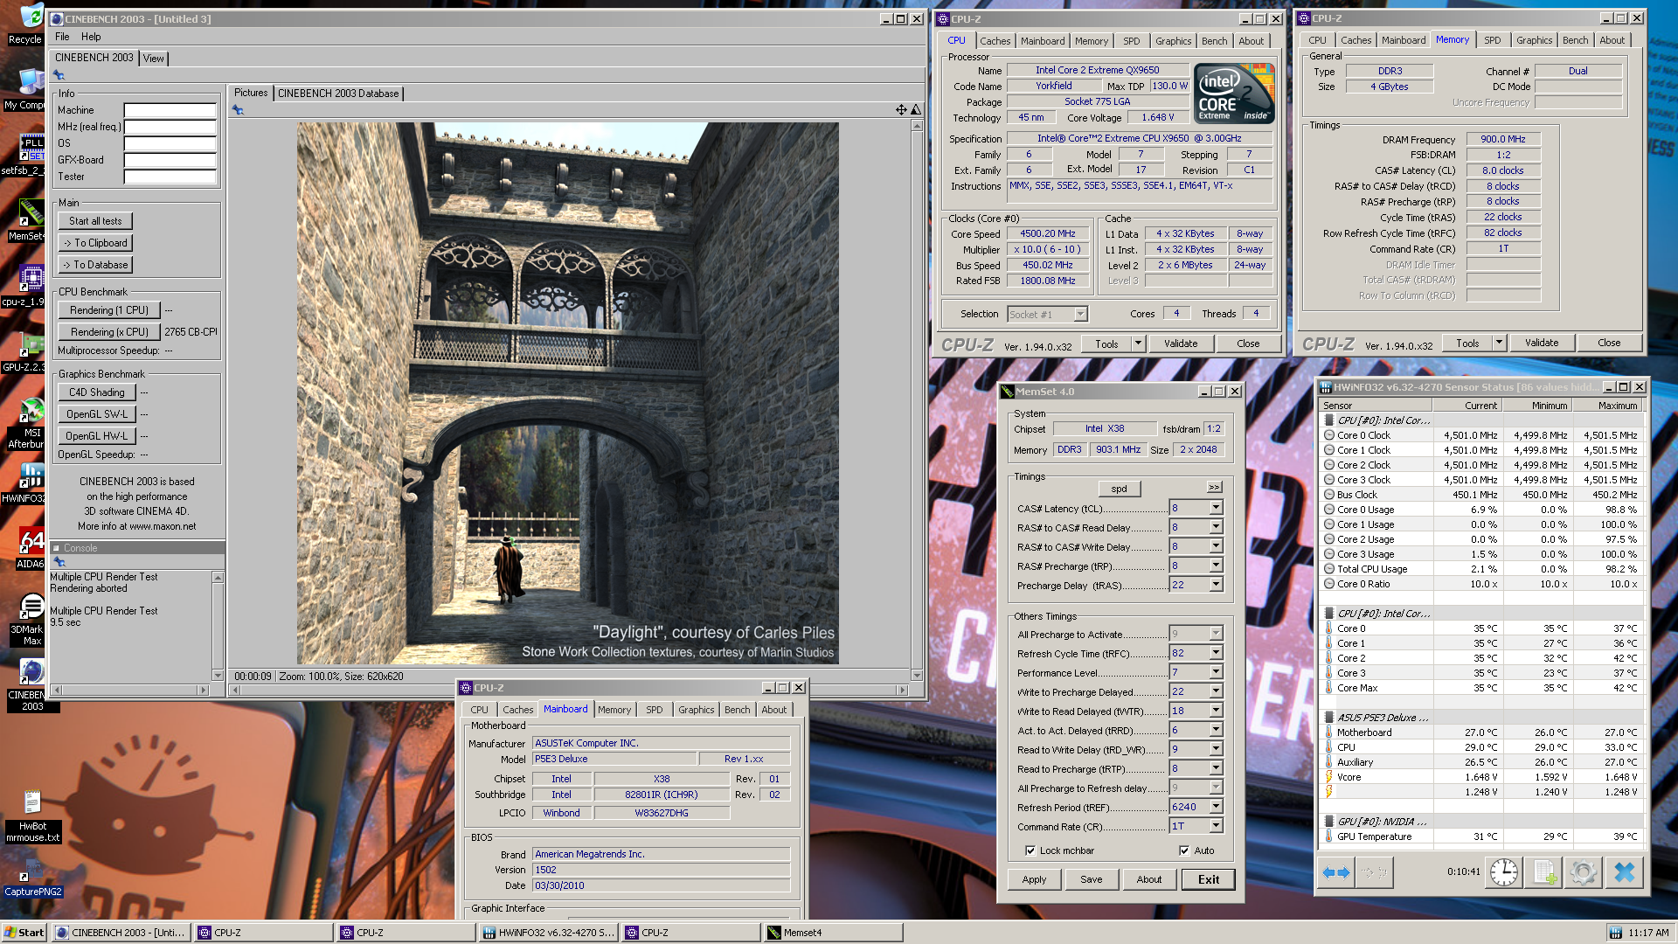Open File menu in CINEBENCH
Screen dimensions: 1678x944
62,37
